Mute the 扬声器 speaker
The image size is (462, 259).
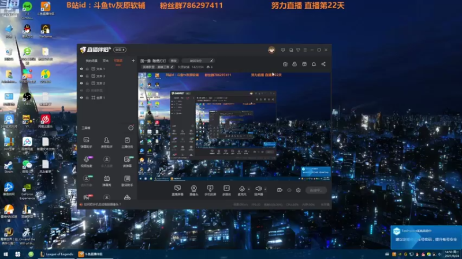coord(258,191)
